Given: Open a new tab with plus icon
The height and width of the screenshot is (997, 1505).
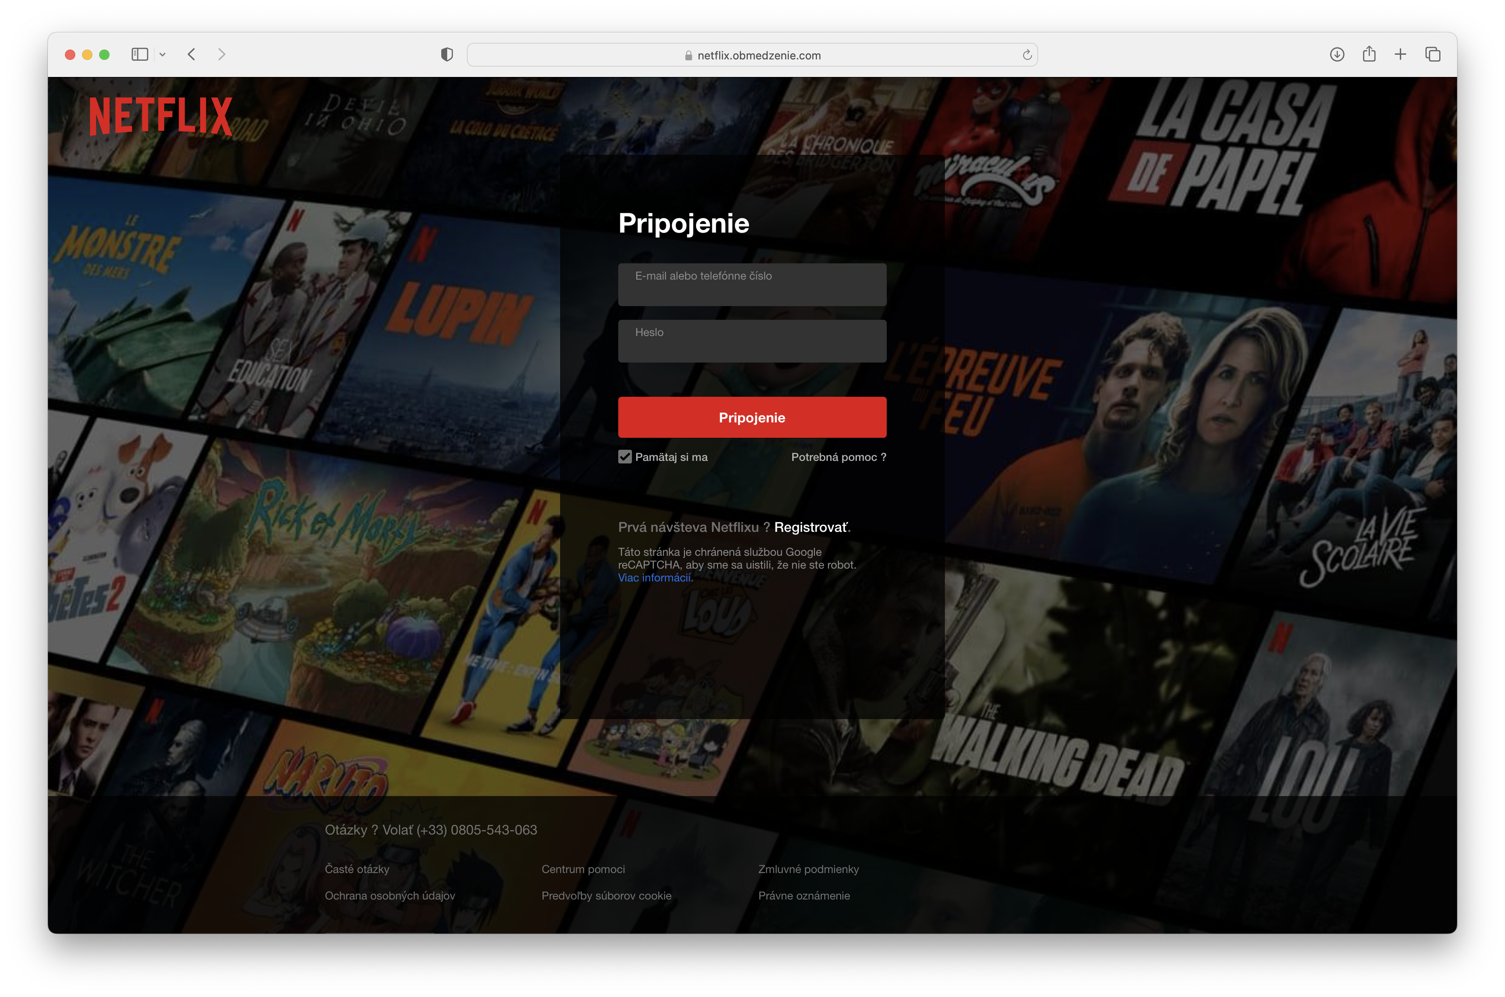Looking at the screenshot, I should [1400, 55].
